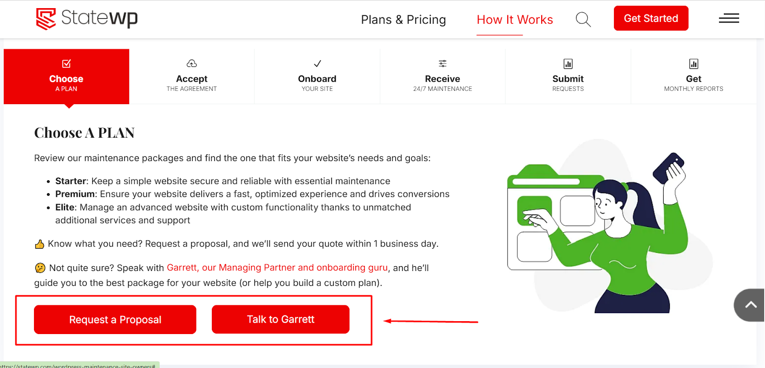Viewport: 765px width, 368px height.
Task: Click the Request a Proposal button
Action: pyautogui.click(x=115, y=320)
